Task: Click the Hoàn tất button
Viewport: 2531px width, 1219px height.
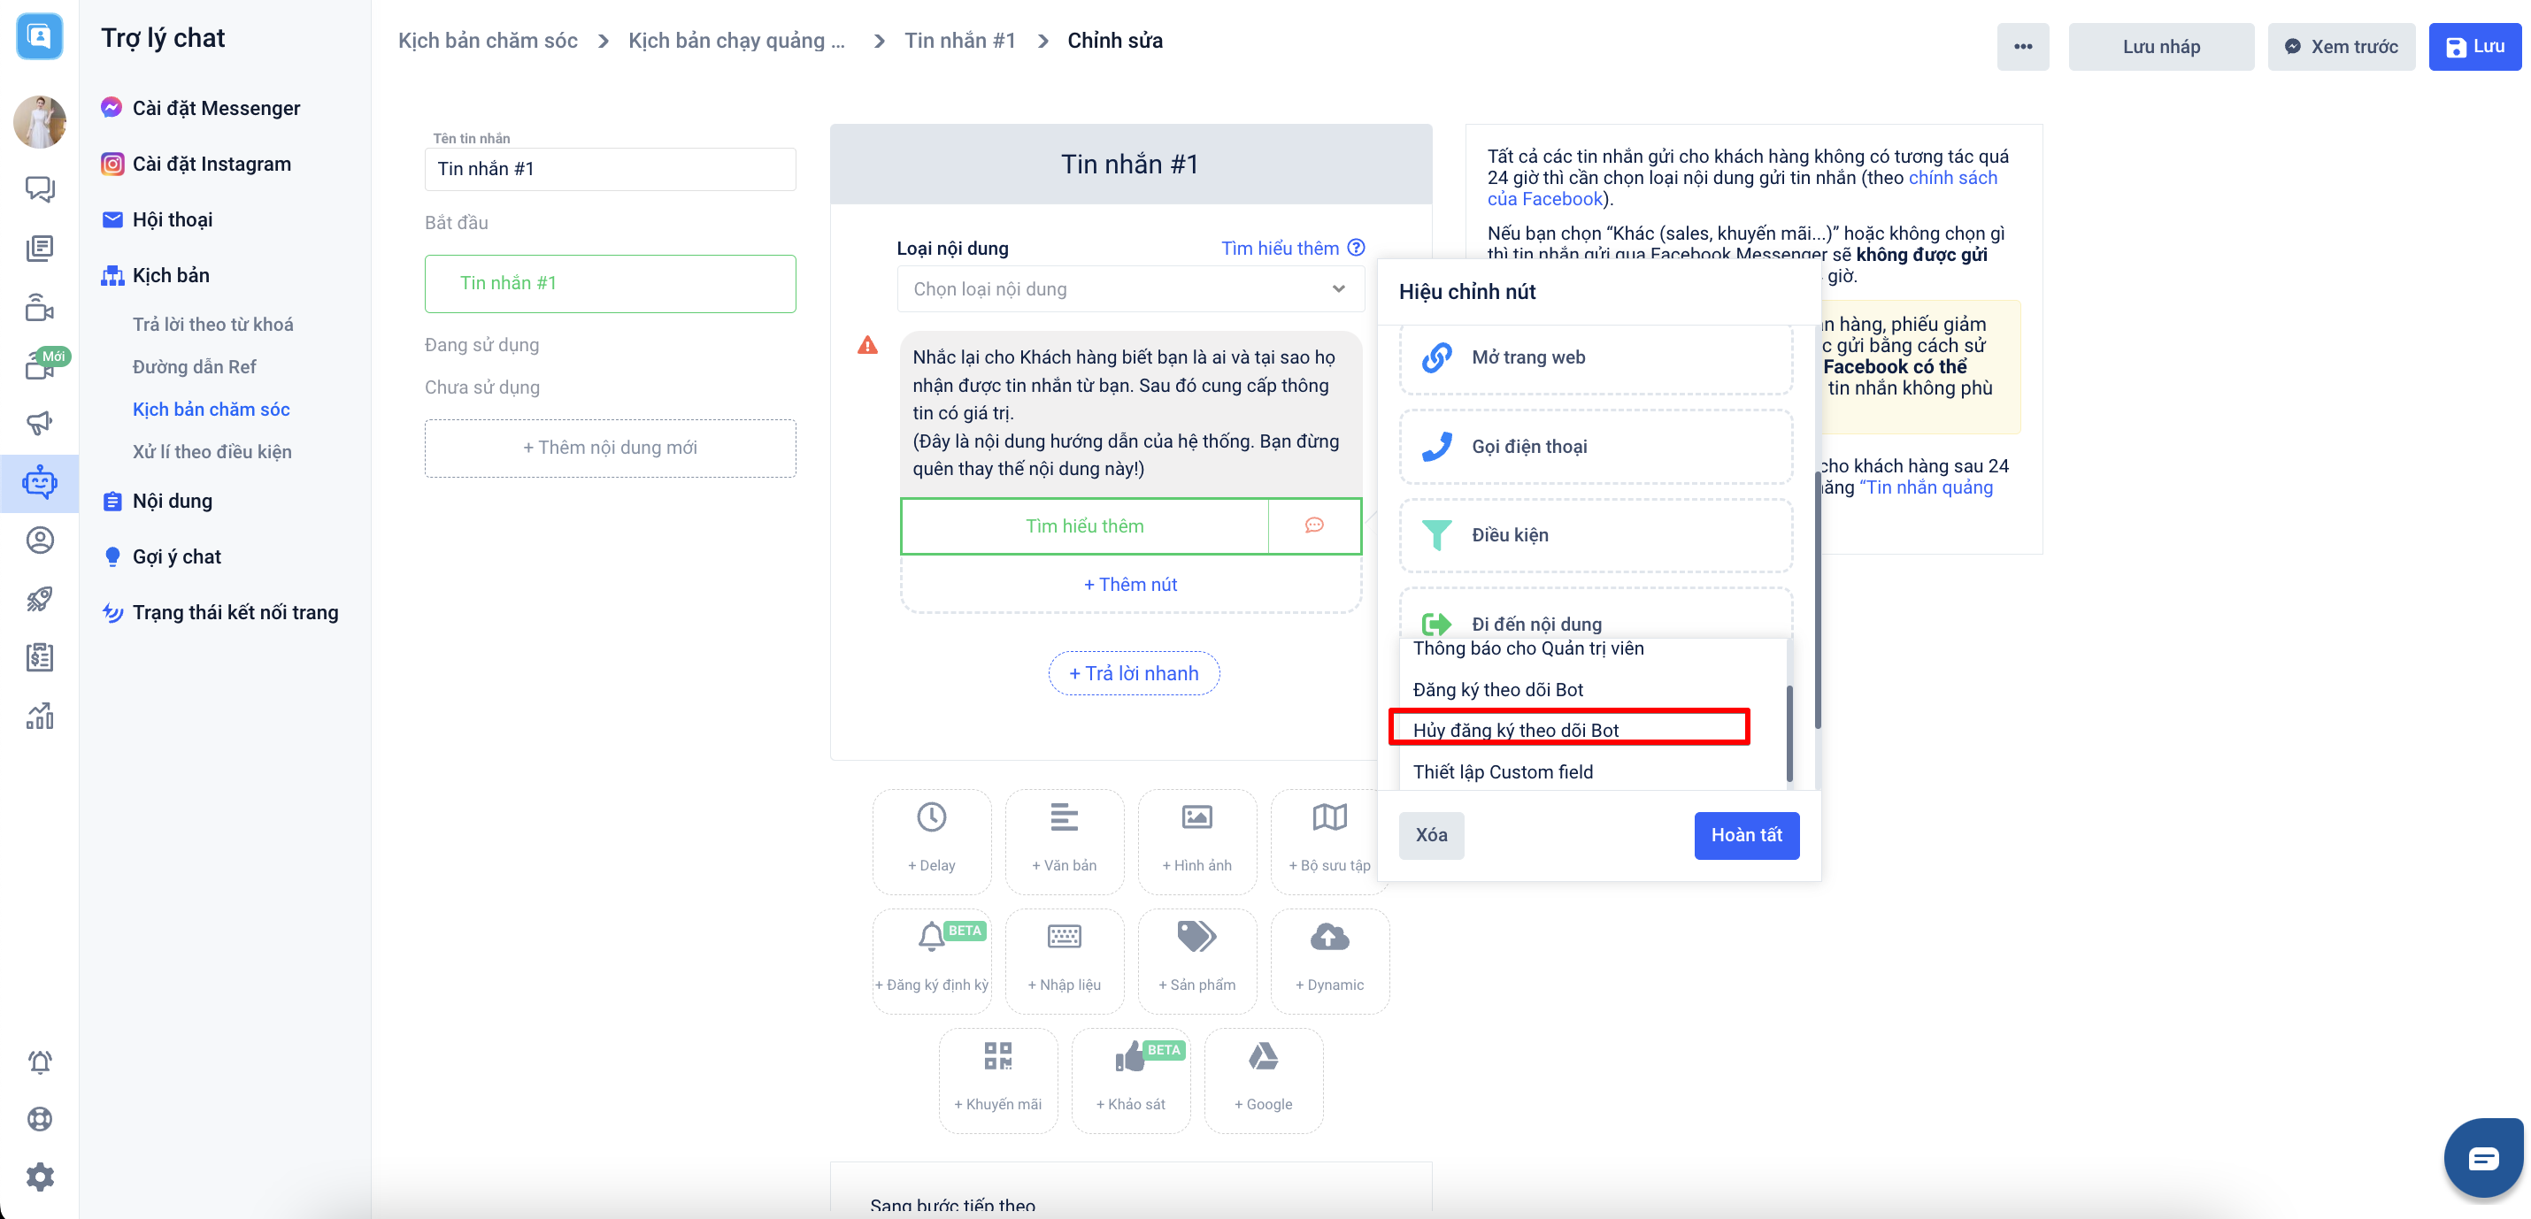Action: pos(1746,835)
